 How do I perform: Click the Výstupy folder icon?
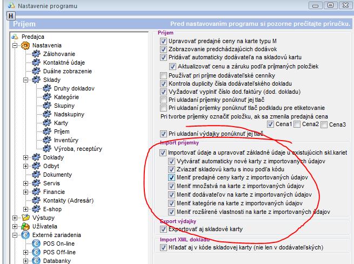tap(25, 218)
